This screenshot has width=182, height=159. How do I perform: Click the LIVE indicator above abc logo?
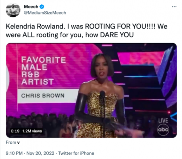coord(163,121)
